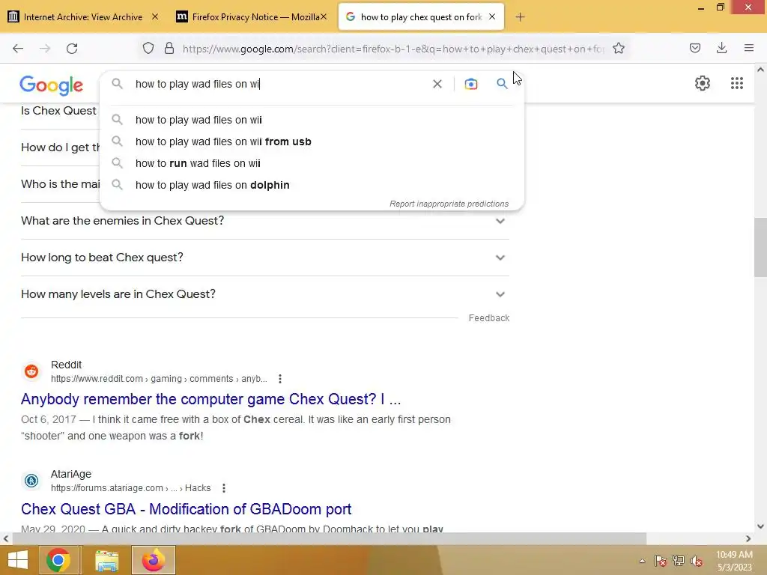Click the network tray icon
The width and height of the screenshot is (767, 575).
[679, 561]
